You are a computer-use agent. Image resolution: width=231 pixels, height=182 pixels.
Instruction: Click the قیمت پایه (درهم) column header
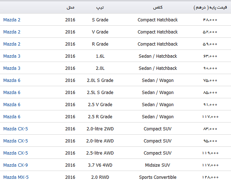coord(210,7)
